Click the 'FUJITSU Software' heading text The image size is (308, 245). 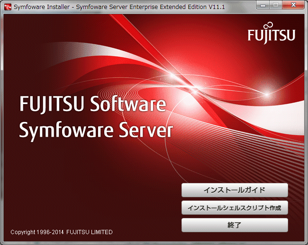(93, 104)
